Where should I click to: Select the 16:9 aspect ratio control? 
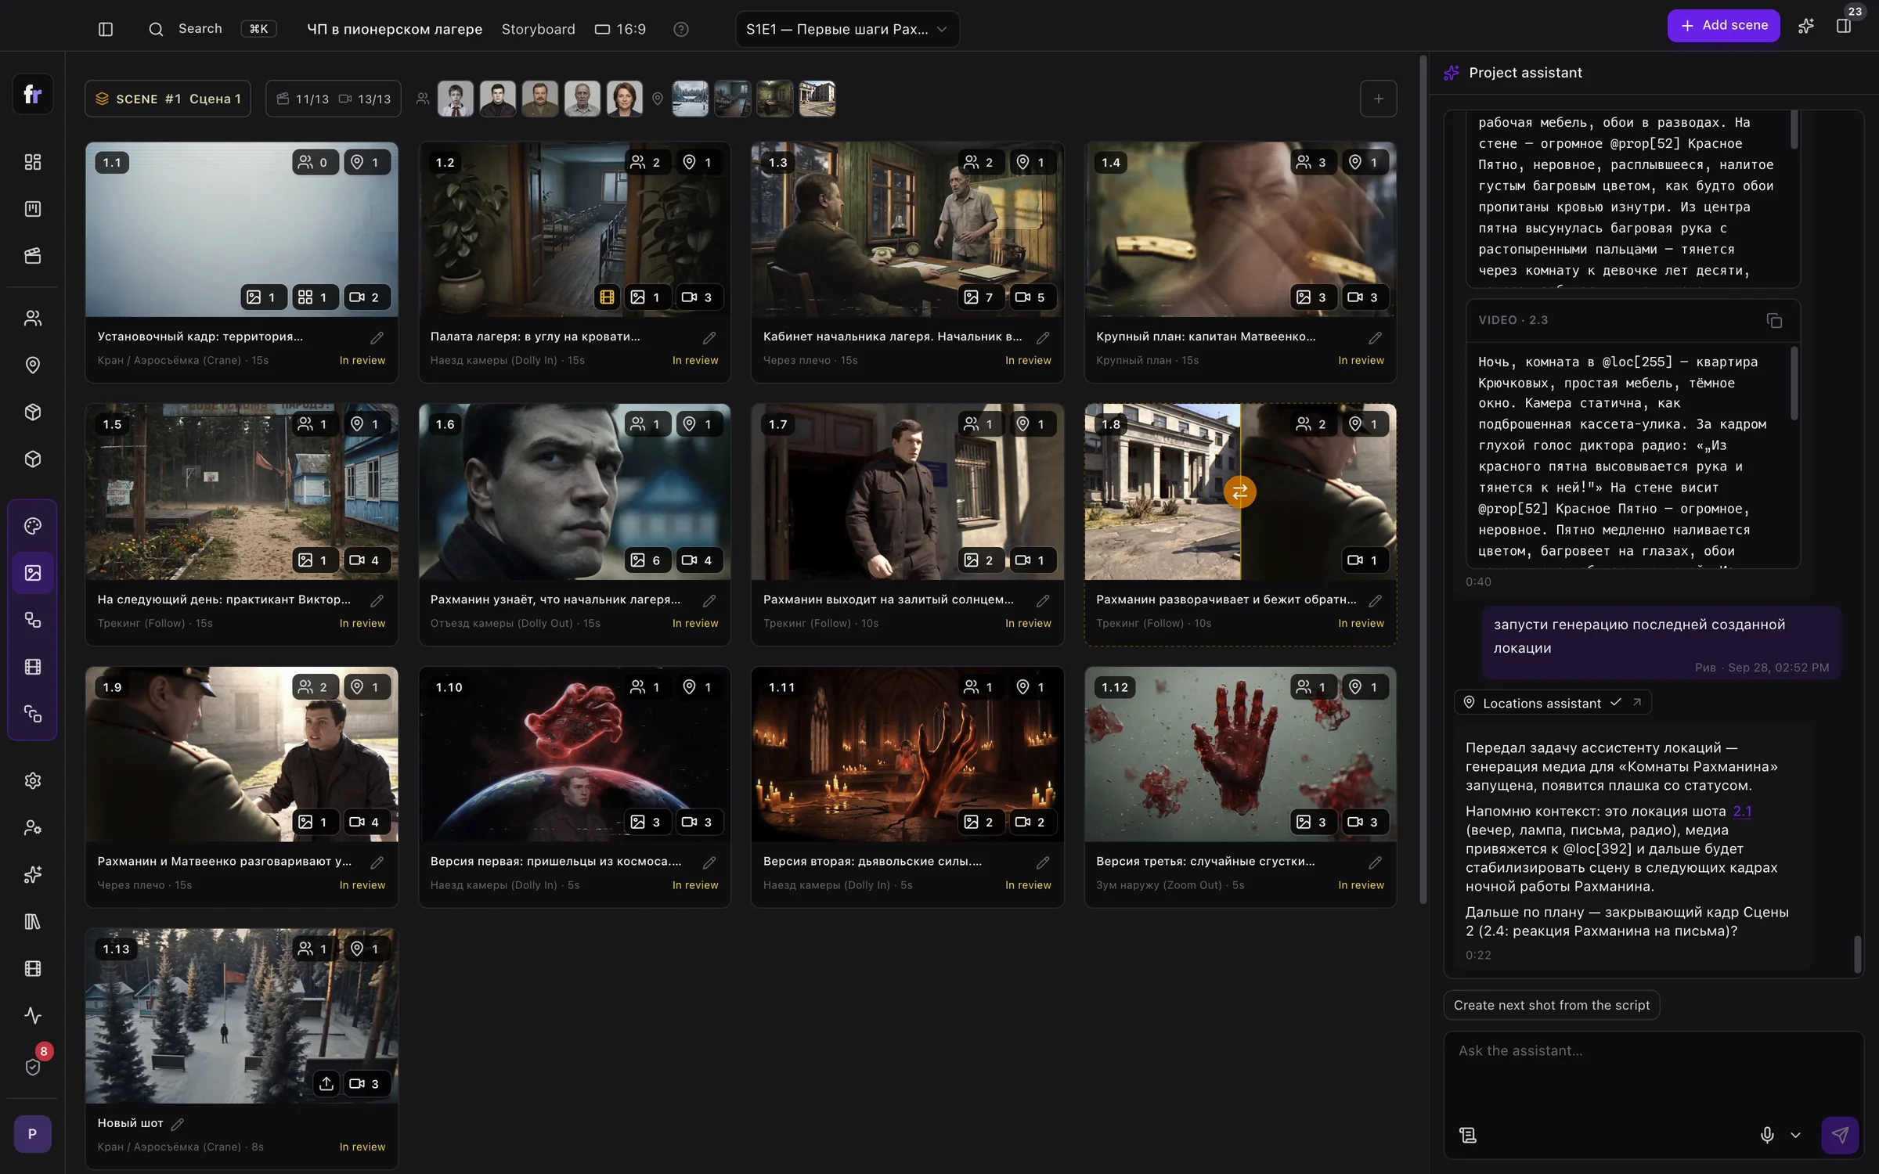(x=620, y=29)
